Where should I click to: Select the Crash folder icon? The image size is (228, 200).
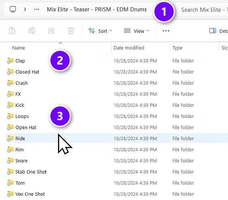click(10, 83)
